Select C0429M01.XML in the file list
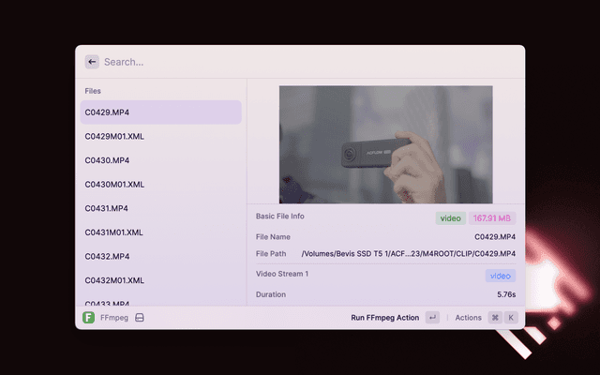The width and height of the screenshot is (600, 375). pyautogui.click(x=158, y=137)
